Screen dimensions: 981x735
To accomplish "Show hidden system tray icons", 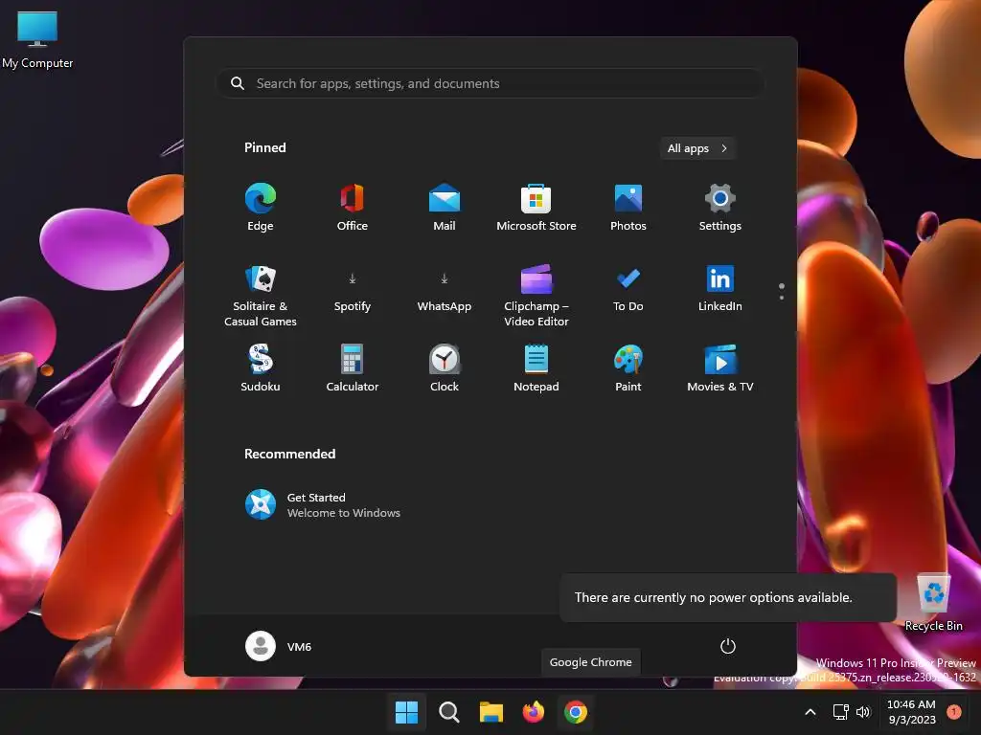I will 810,712.
